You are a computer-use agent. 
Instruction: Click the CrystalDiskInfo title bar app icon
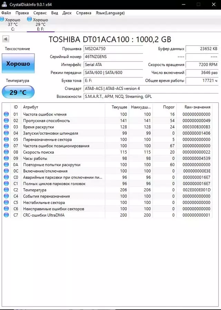point(4,4)
